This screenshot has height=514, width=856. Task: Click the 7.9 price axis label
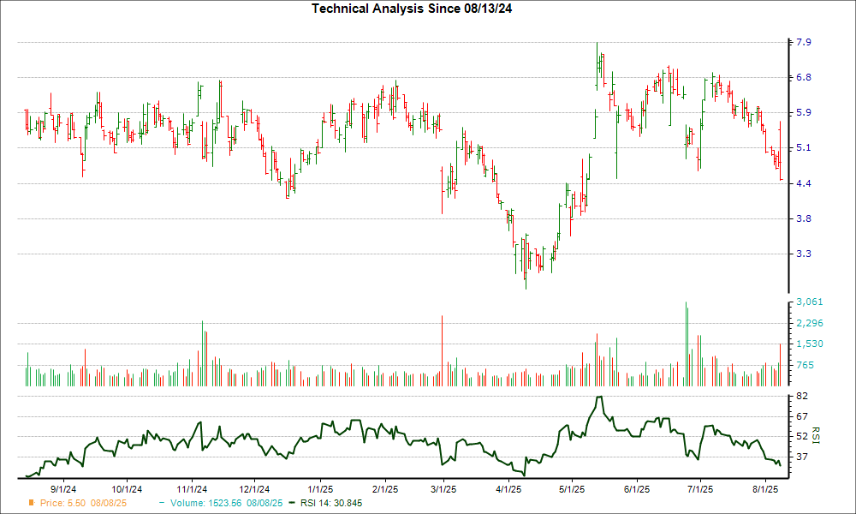804,43
